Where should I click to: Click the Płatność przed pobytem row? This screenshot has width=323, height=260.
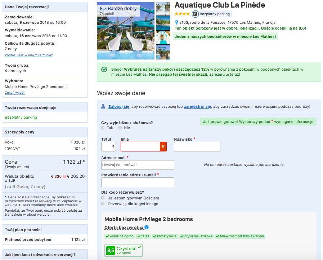(x=45, y=239)
